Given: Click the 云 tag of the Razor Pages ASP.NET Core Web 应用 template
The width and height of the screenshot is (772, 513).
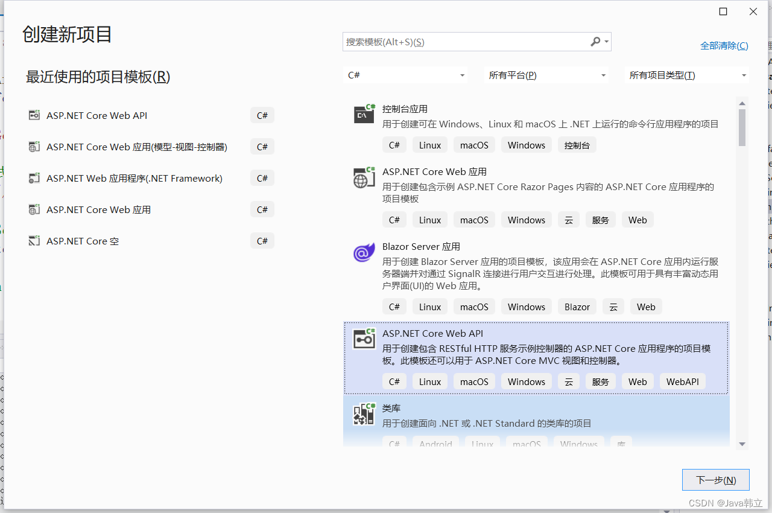Looking at the screenshot, I should [x=569, y=220].
